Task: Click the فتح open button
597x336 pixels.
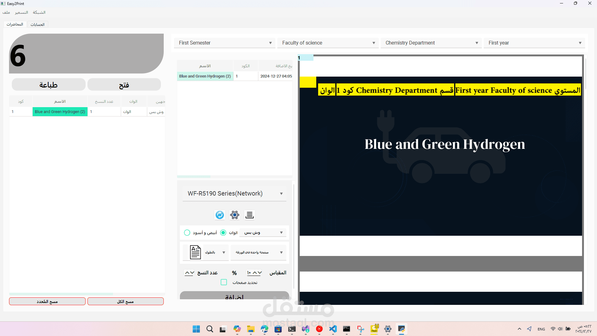Action: pyautogui.click(x=124, y=85)
